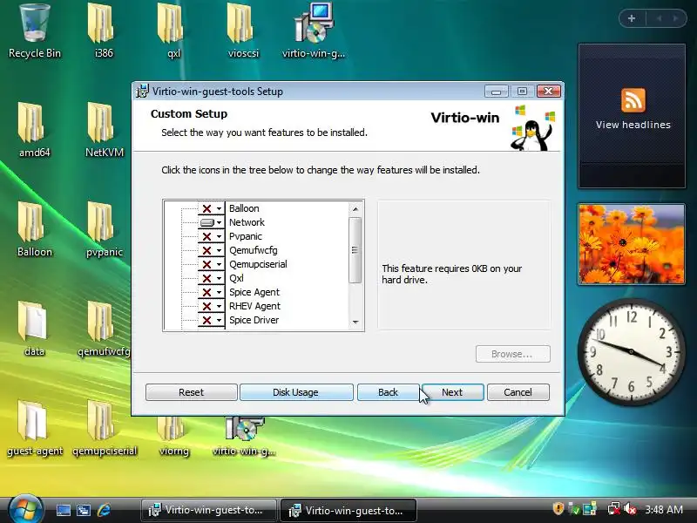Click the feature tree scrollbar thumb

pyautogui.click(x=355, y=250)
